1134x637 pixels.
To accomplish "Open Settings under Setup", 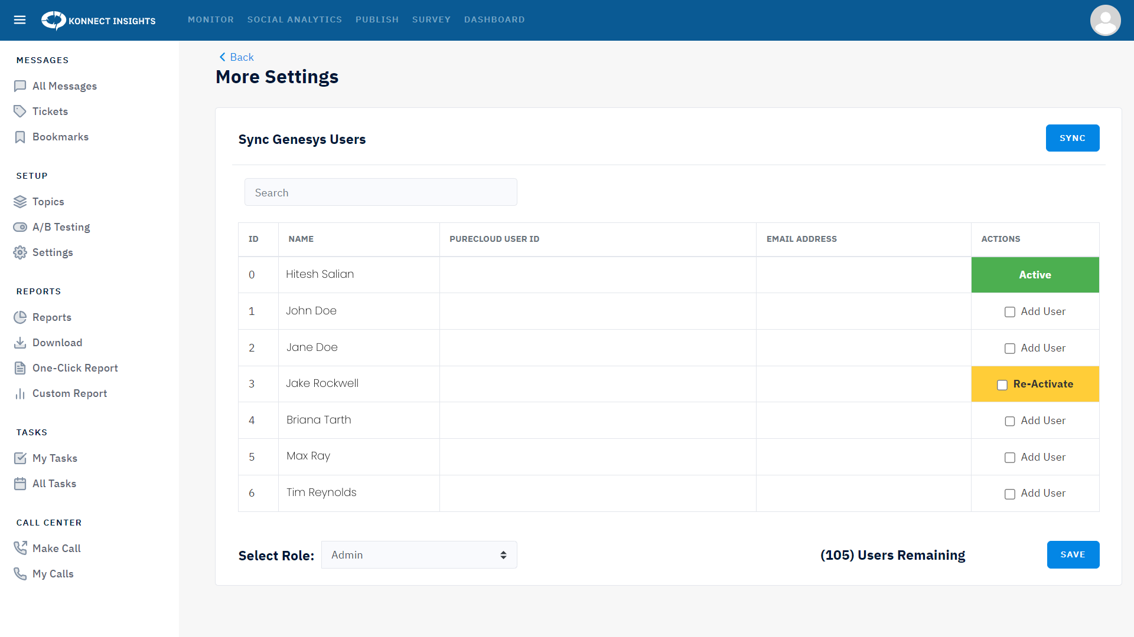I will point(53,252).
